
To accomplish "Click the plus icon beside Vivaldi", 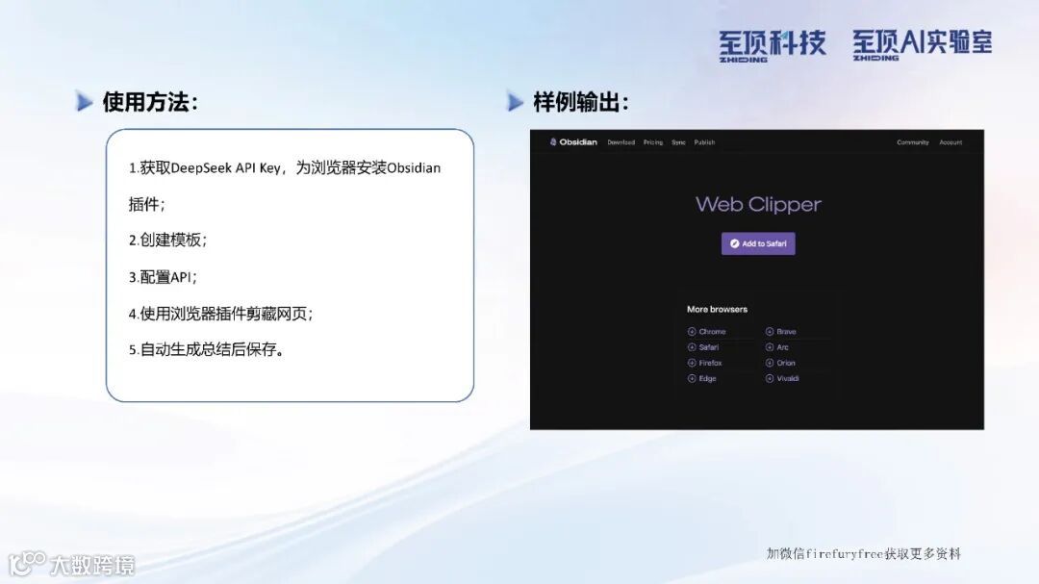I will click(770, 378).
